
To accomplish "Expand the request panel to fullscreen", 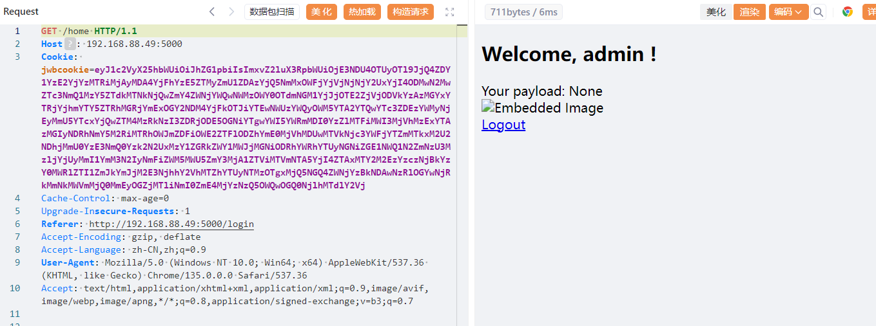I will coord(450,12).
